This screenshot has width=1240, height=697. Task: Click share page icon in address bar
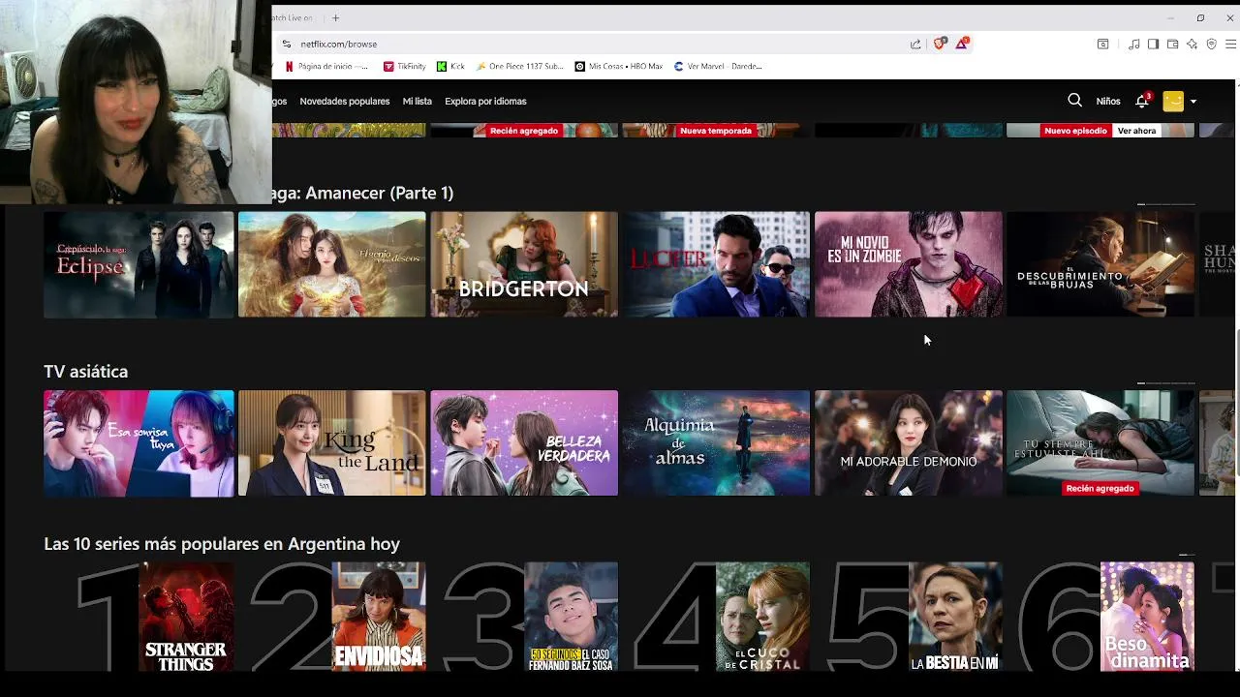pyautogui.click(x=915, y=44)
